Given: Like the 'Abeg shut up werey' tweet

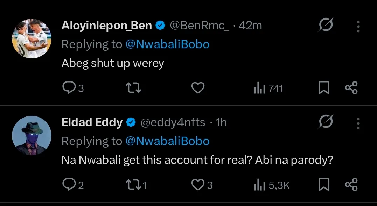Looking at the screenshot, I should [x=198, y=88].
